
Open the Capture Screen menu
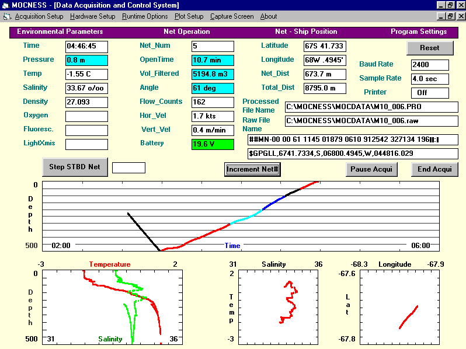pos(232,16)
